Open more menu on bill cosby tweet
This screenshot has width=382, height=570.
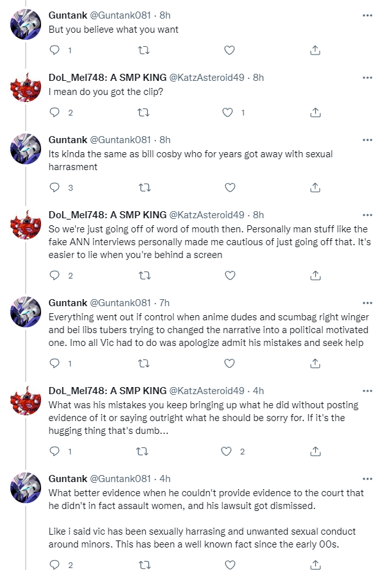(367, 140)
